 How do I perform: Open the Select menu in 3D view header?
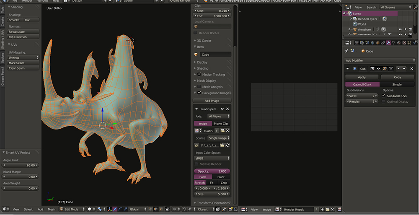pyautogui.click(x=28, y=210)
